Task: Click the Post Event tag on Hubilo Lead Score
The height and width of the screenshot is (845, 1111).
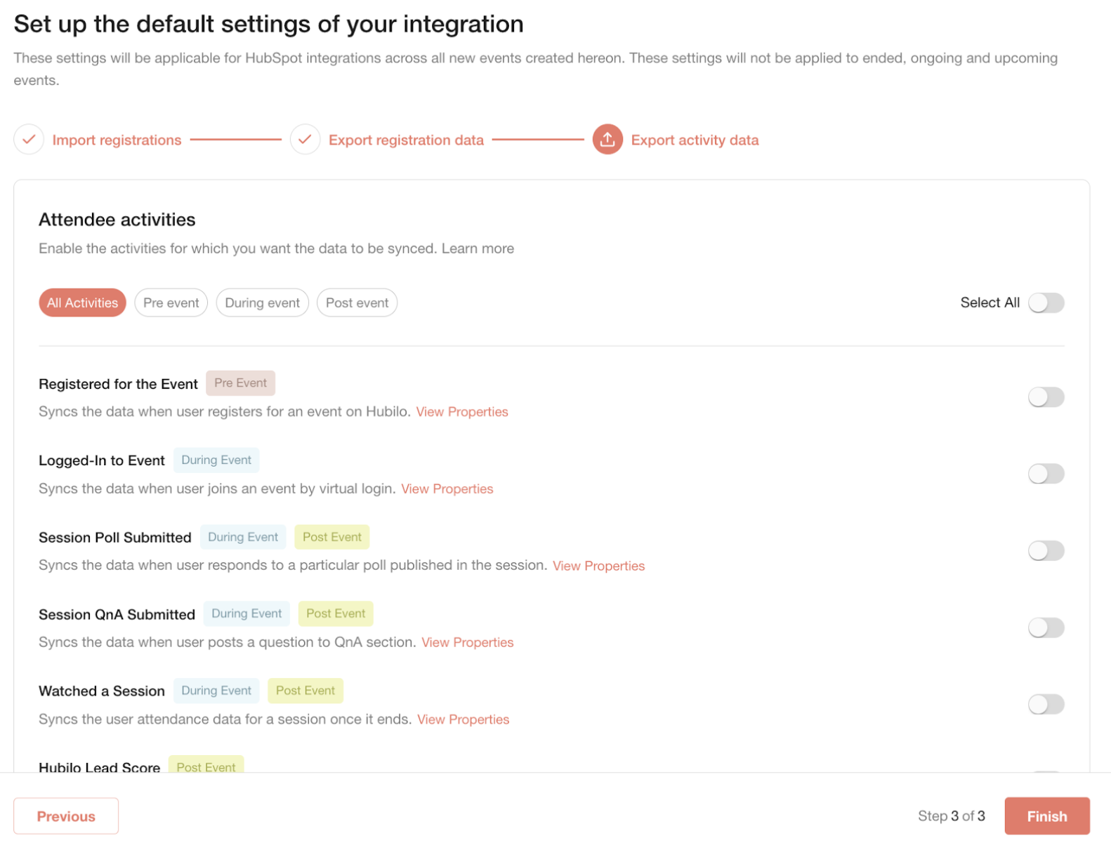Action: (x=206, y=765)
